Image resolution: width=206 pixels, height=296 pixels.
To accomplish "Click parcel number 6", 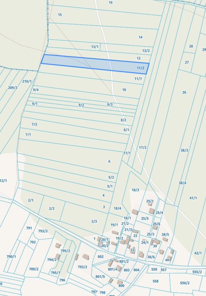I will [109, 161].
